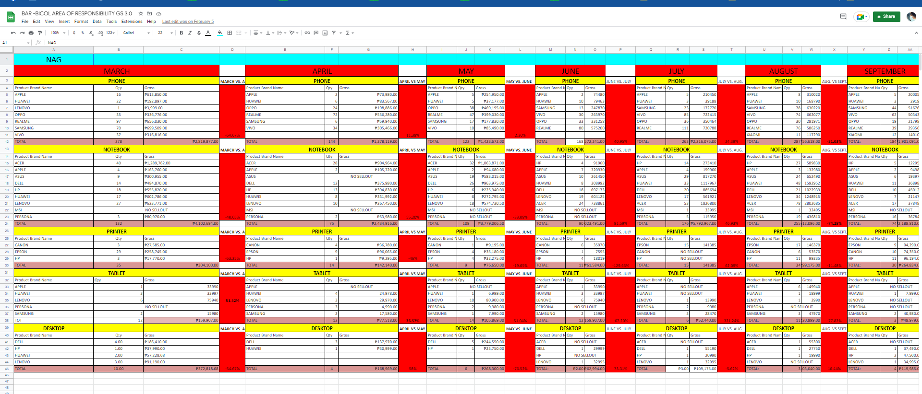Open the Google Sheets home logo

11,17
